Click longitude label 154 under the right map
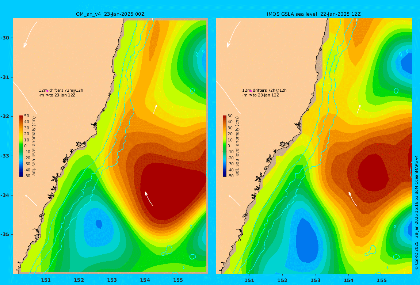This screenshot has width=420, height=285. point(348,280)
